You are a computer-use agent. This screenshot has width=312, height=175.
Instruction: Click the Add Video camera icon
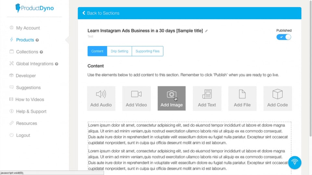pyautogui.click(x=136, y=94)
